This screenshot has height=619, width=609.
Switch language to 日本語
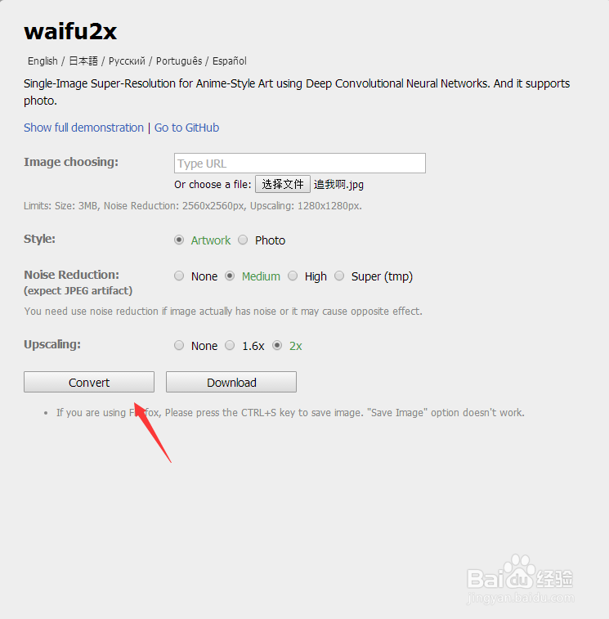[83, 61]
